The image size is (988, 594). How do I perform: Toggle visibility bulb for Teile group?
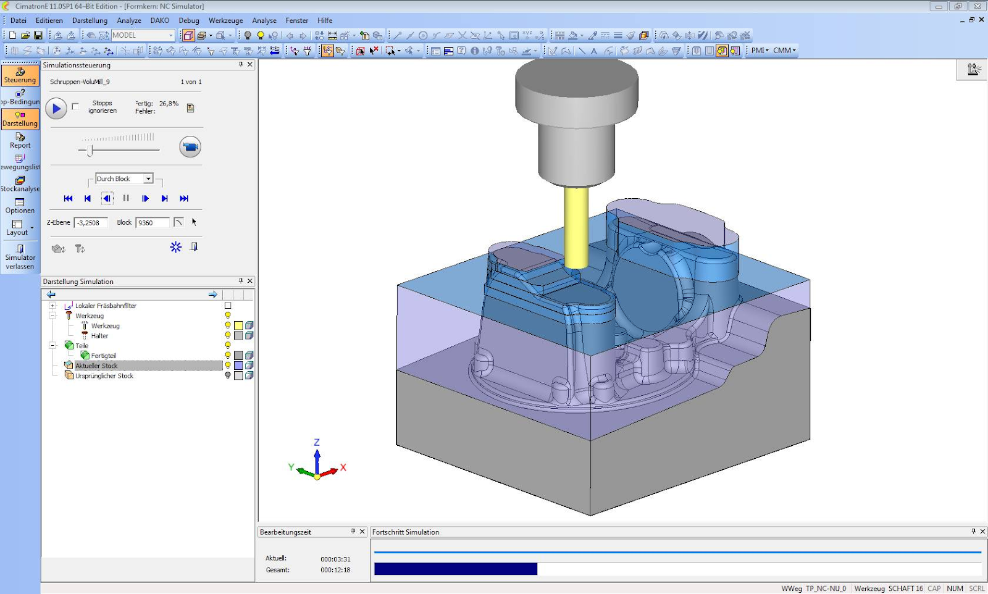tap(228, 345)
